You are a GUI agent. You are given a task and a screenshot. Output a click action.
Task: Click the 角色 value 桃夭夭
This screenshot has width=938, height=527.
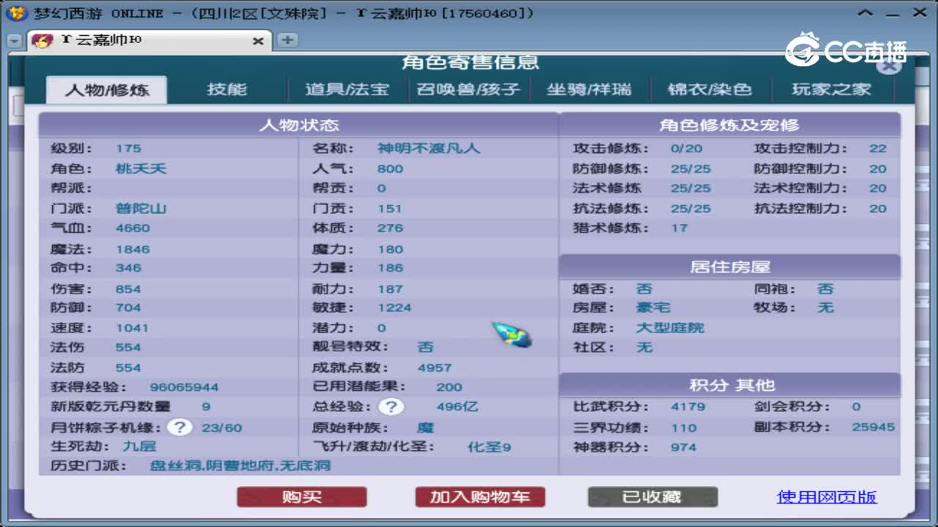[141, 168]
